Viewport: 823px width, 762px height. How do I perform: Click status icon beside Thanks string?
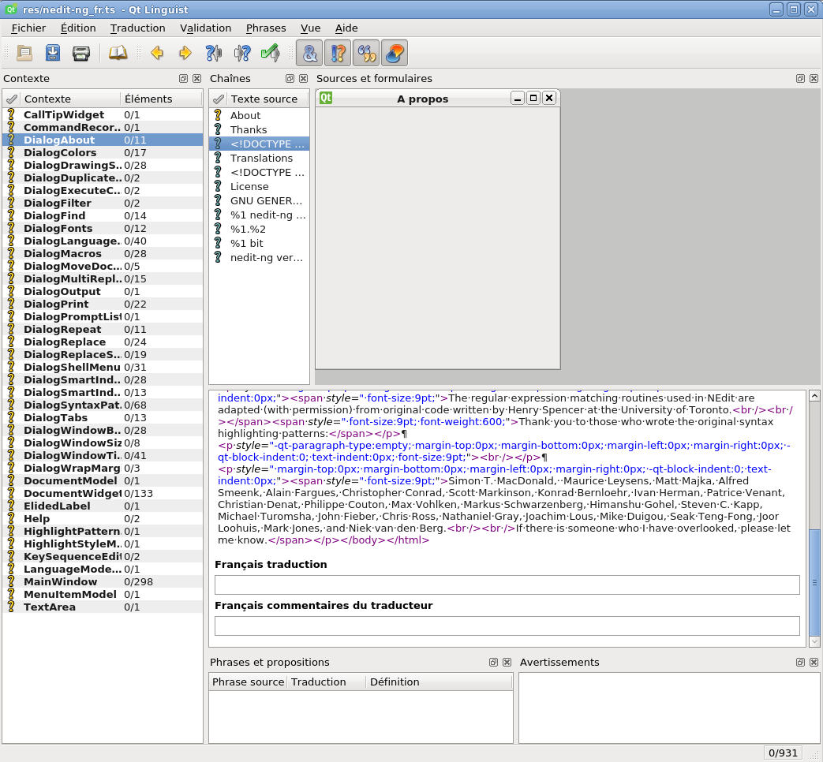click(x=219, y=129)
